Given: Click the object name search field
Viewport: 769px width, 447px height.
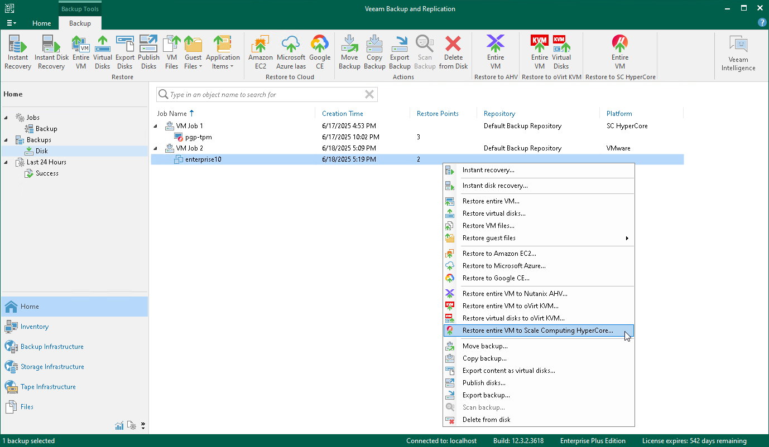Looking at the screenshot, I should (x=267, y=95).
